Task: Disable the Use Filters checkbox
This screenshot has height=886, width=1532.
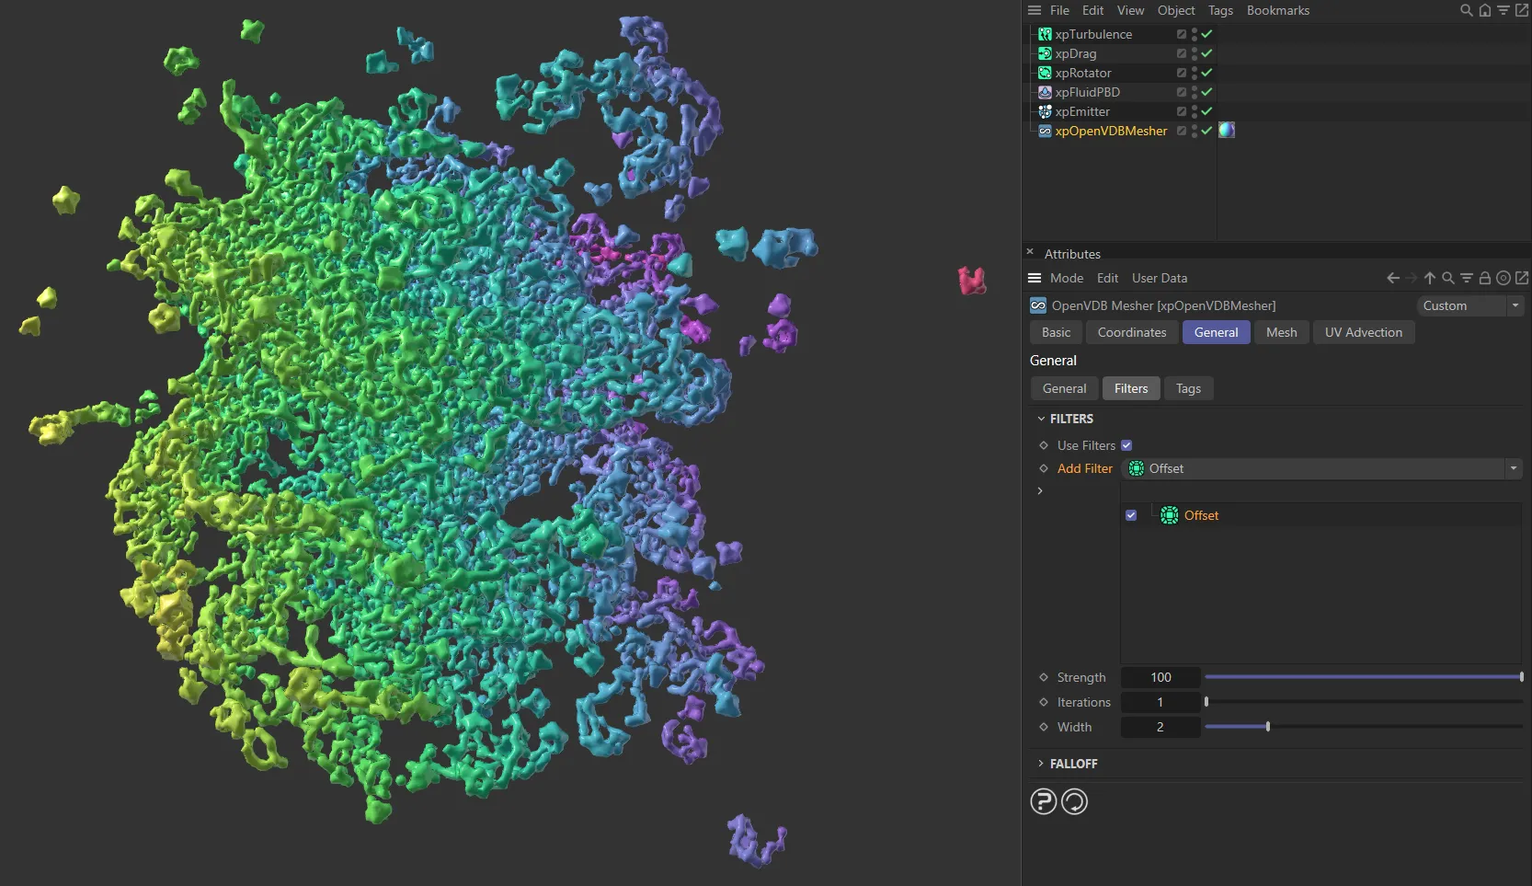Action: (x=1128, y=445)
